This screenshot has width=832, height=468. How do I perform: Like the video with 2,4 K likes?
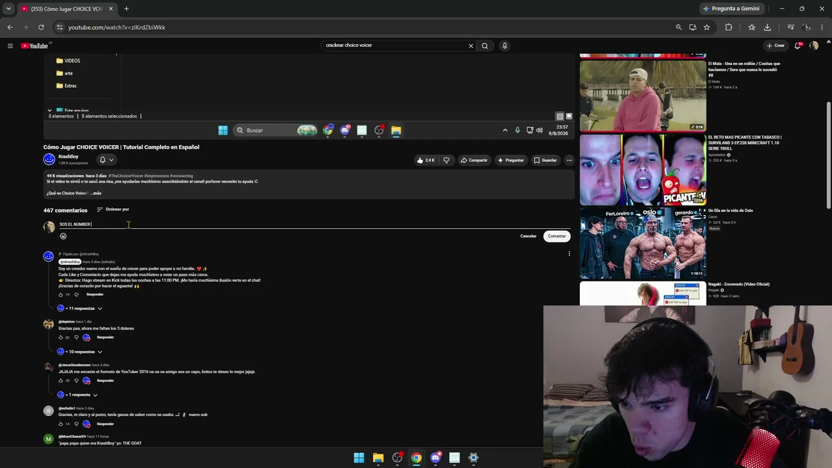coord(426,160)
